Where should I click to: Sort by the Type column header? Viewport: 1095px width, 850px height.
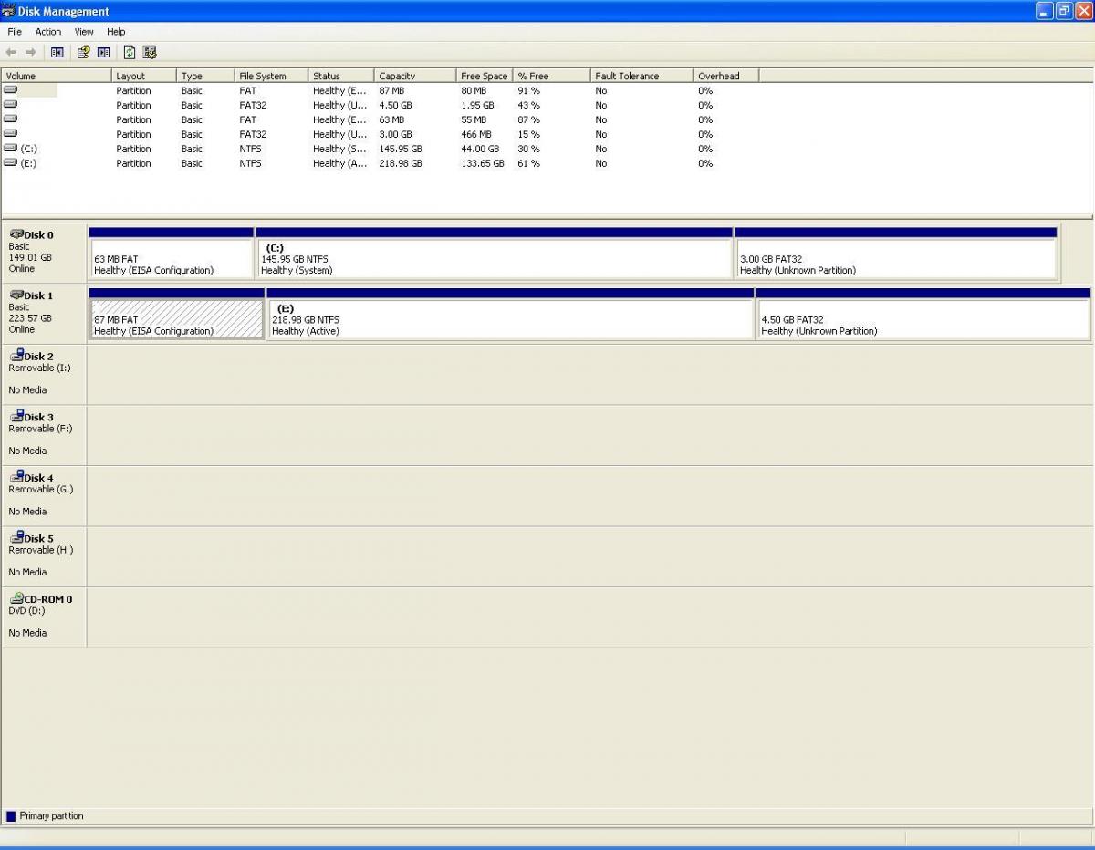(205, 76)
